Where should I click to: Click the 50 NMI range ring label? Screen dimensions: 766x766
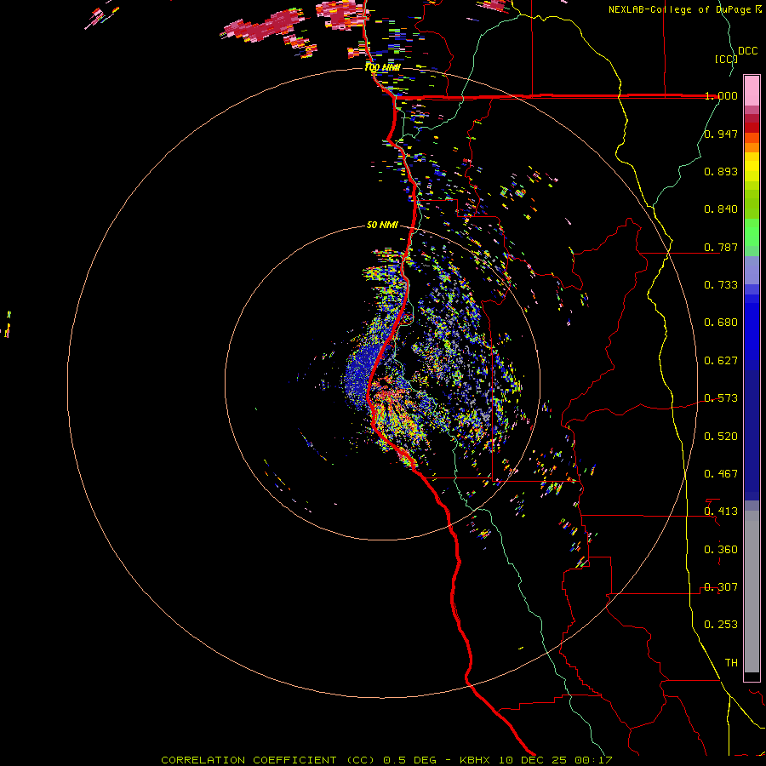coord(382,225)
